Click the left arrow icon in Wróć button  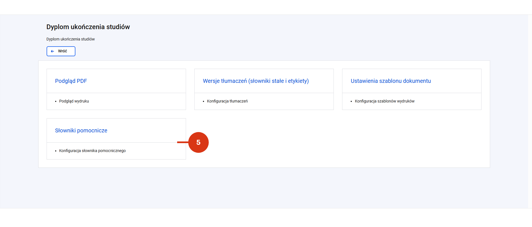coord(52,51)
